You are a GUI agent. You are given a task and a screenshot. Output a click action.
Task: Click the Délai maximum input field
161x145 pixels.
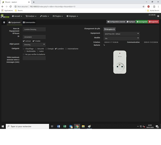pyautogui.click(x=34, y=58)
